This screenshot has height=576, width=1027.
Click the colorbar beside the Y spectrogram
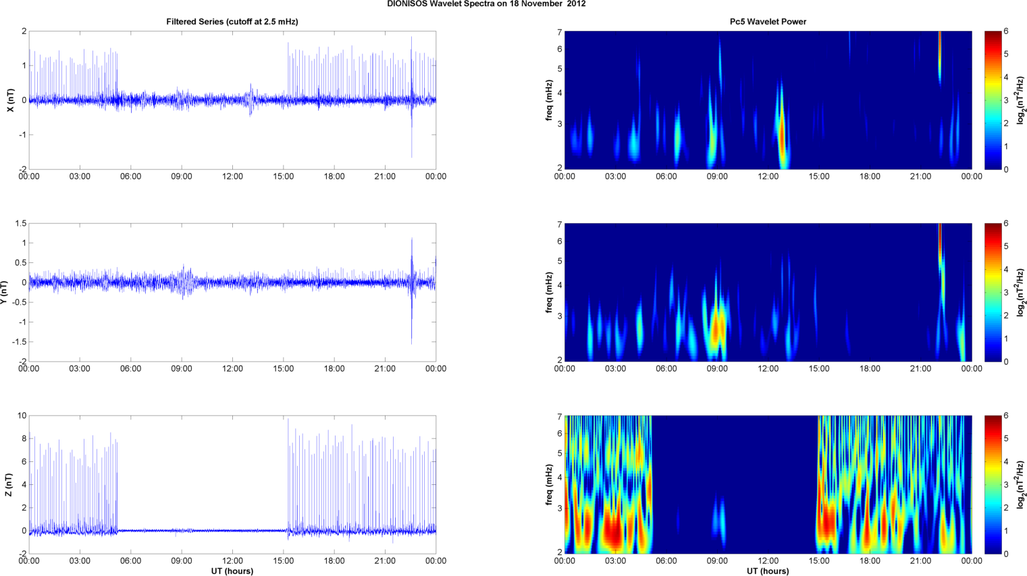click(x=992, y=292)
